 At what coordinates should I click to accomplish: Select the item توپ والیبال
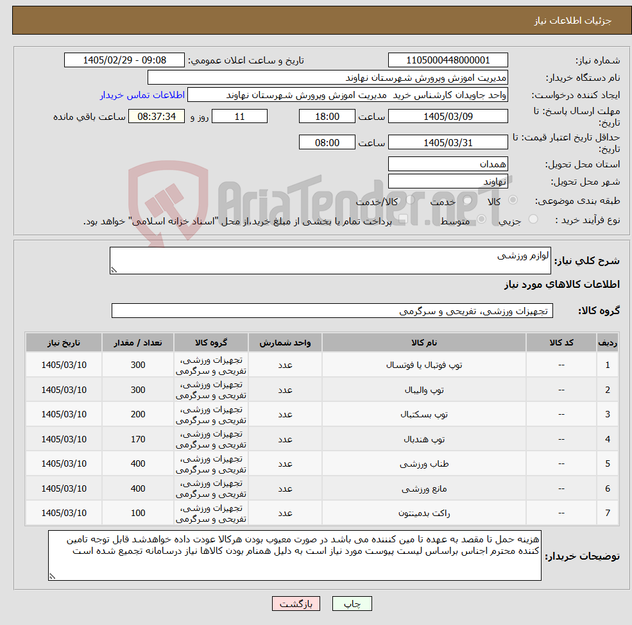pyautogui.click(x=423, y=390)
